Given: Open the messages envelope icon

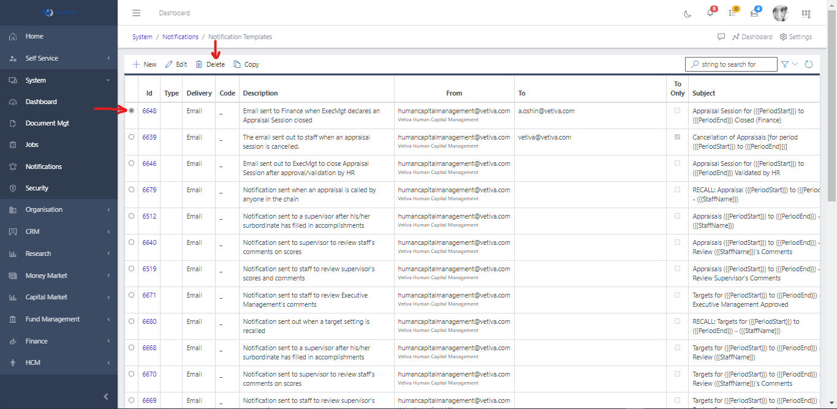Looking at the screenshot, I should [x=754, y=13].
